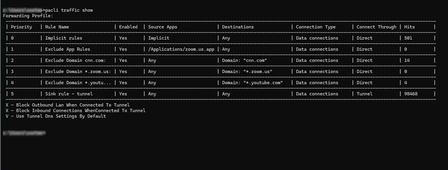Viewport: 448px width, 170px height.
Task: Click the "Hits" column header
Action: click(x=409, y=27)
